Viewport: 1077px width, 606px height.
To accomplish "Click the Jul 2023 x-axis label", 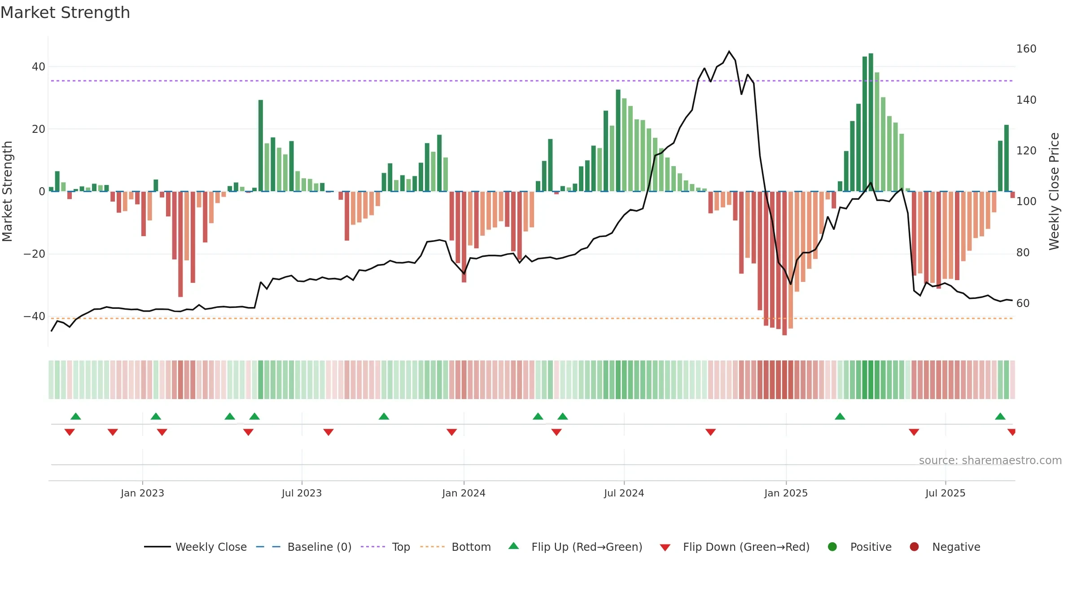I will point(302,493).
